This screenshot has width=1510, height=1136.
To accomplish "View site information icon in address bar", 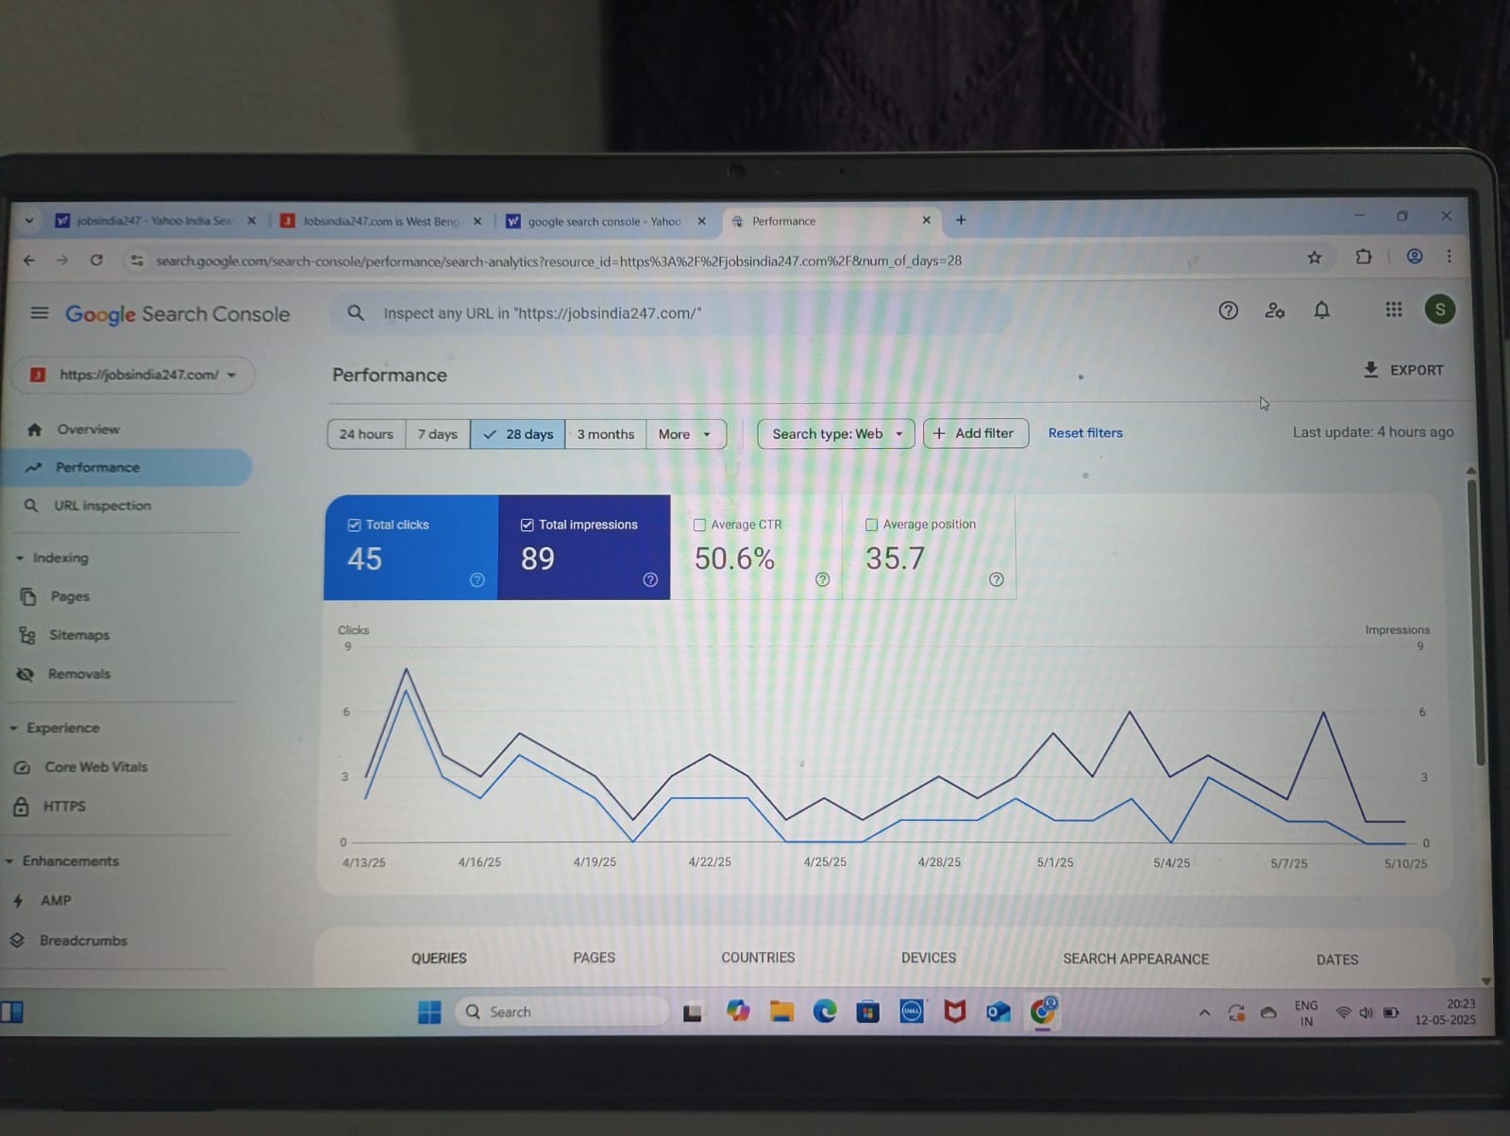I will (x=137, y=260).
